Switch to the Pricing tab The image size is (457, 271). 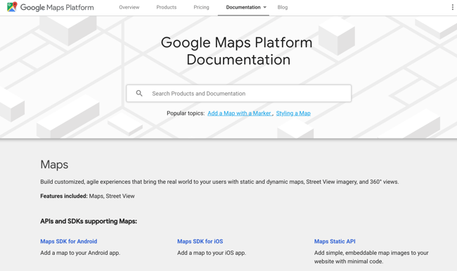(201, 7)
